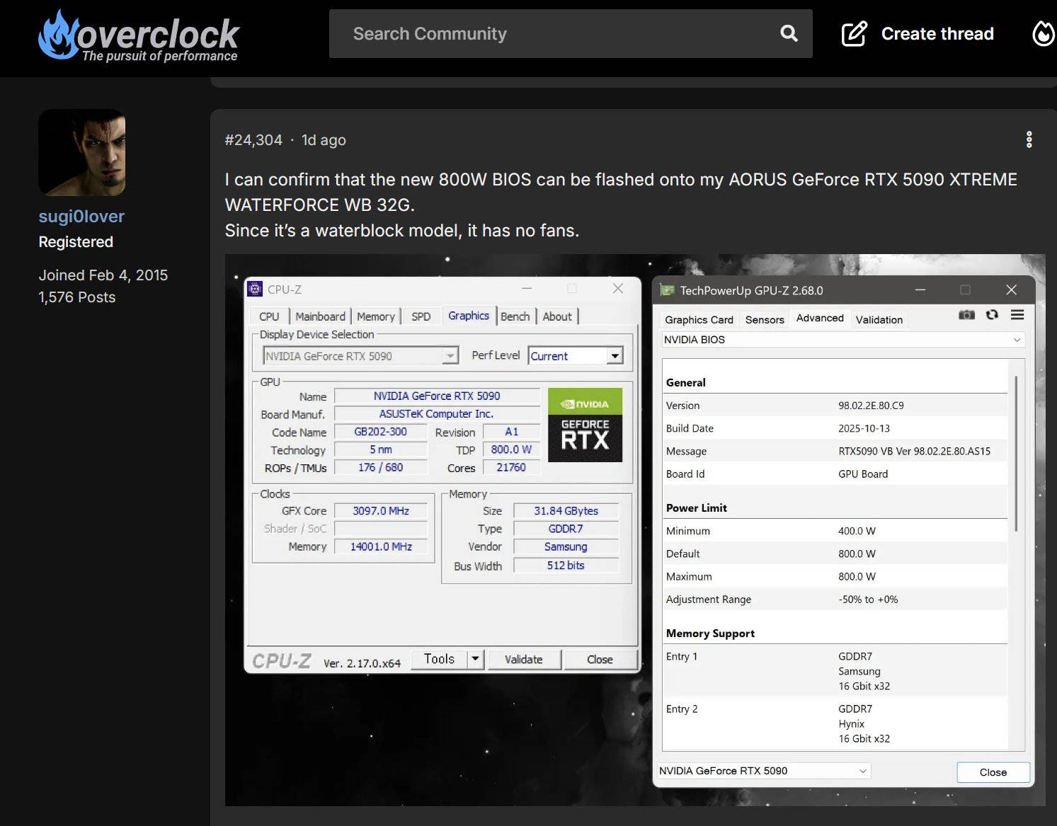Click the Tools dropdown arrow in CPU-Z
This screenshot has width=1057, height=826.
coord(476,659)
